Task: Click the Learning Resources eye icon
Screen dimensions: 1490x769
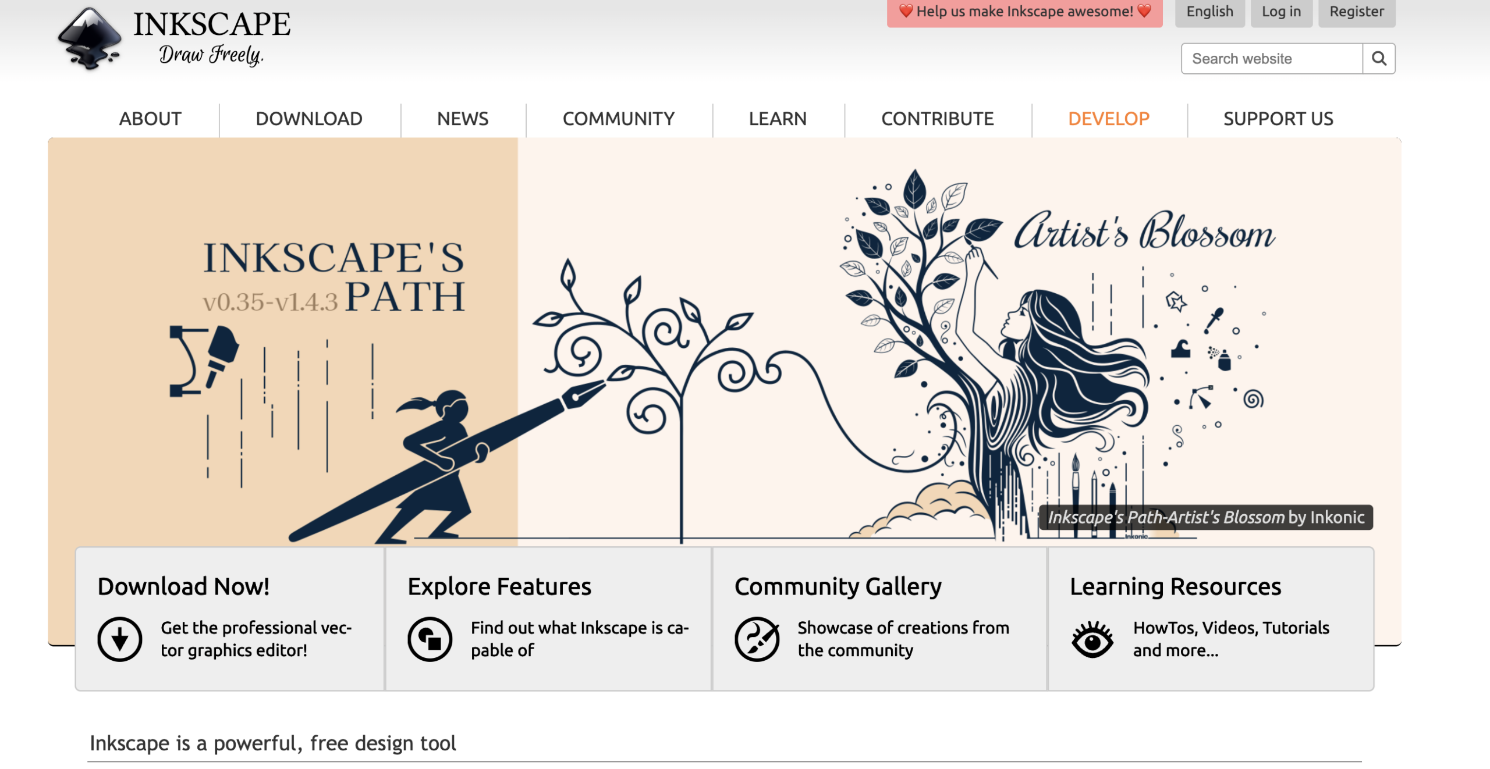Action: pyautogui.click(x=1092, y=639)
